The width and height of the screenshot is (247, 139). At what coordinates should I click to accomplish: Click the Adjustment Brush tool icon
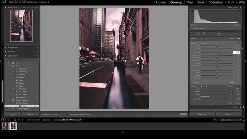click(x=219, y=34)
